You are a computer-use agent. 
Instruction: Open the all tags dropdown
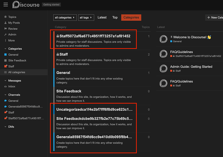pos(86,17)
